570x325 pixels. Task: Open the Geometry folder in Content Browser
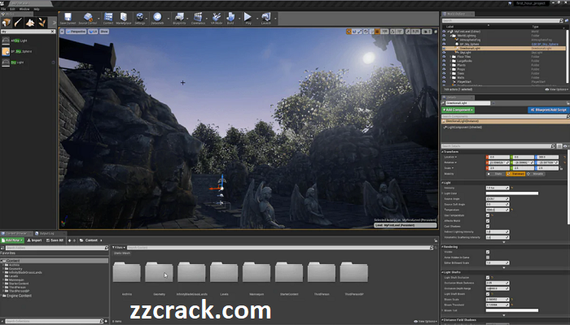pyautogui.click(x=160, y=272)
